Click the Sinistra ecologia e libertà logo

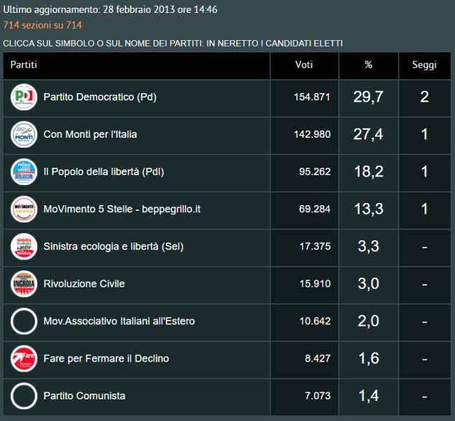(24, 246)
